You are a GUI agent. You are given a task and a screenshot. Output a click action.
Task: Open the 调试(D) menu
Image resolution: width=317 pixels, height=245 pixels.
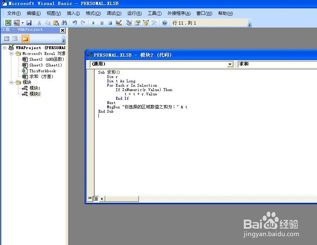coord(114,13)
